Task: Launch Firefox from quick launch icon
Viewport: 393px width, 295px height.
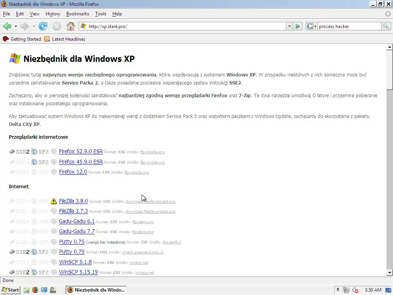Action: [35, 290]
